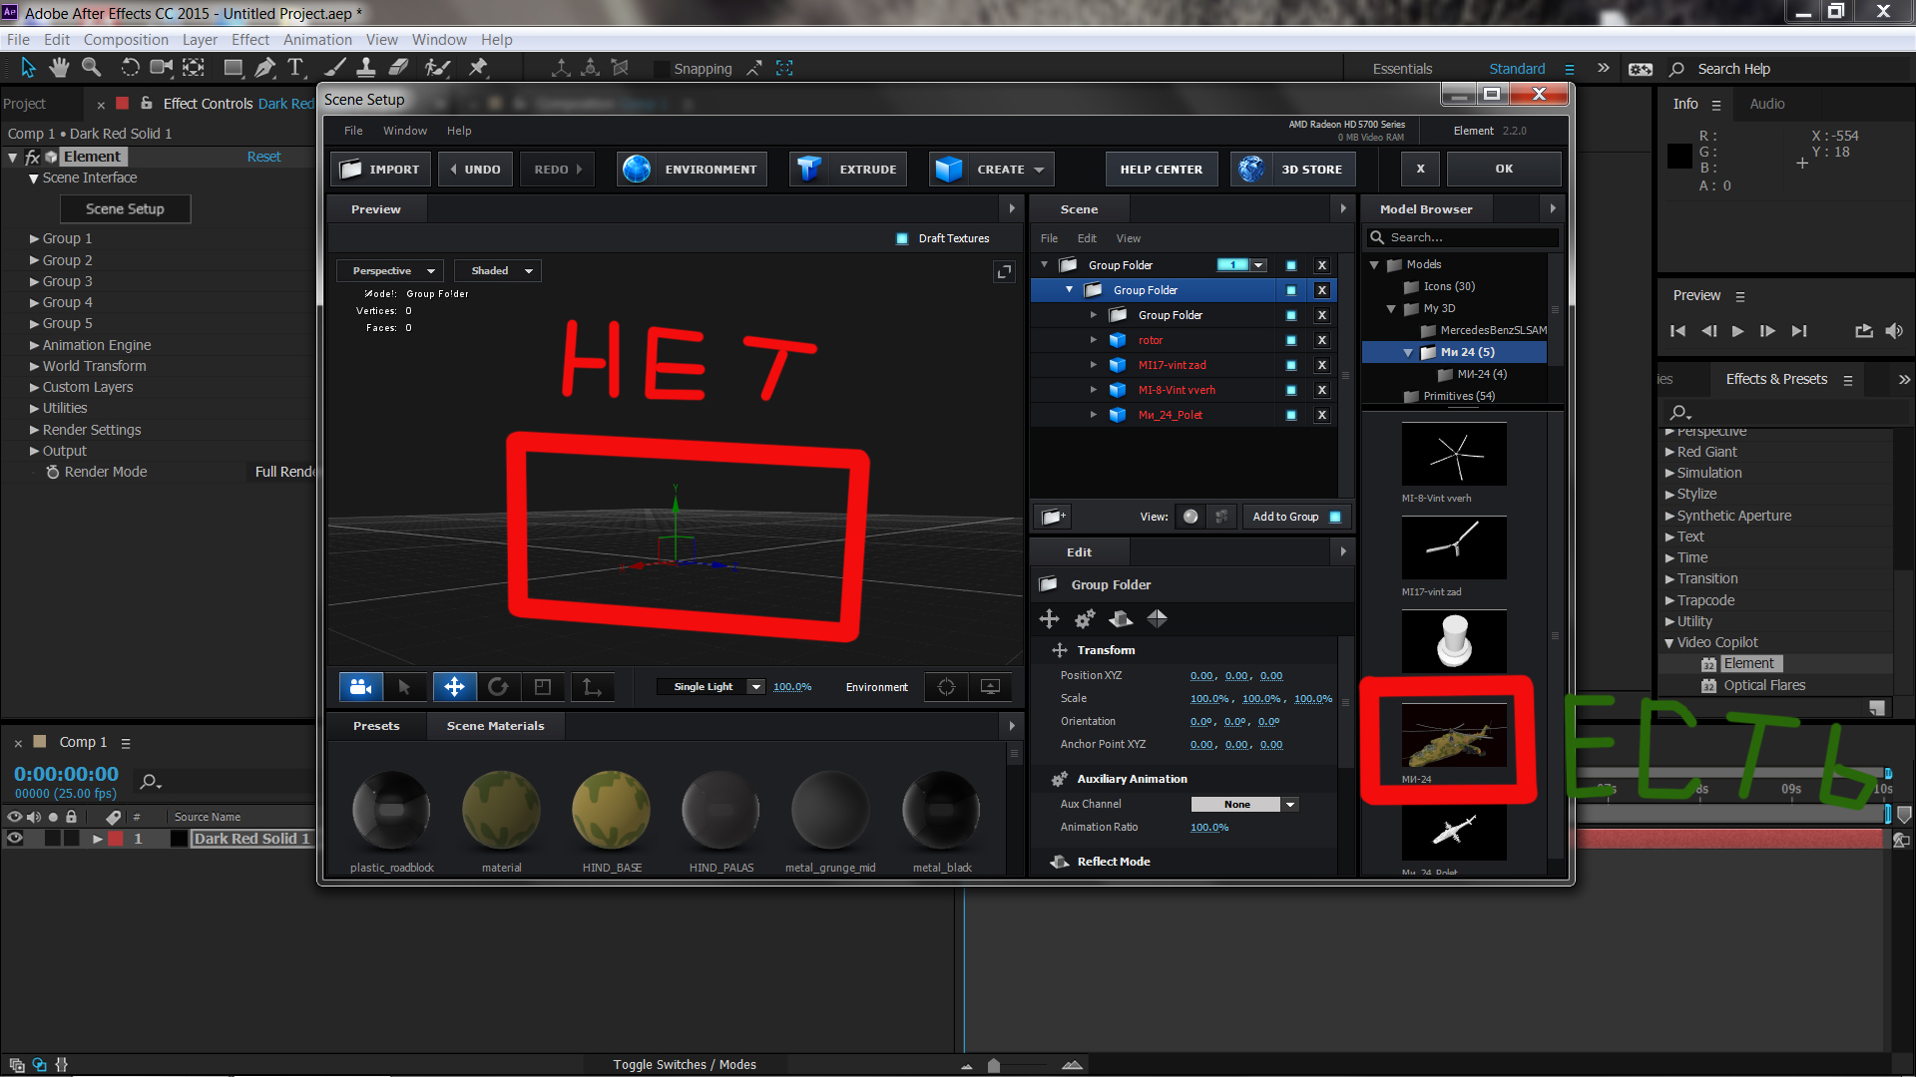The width and height of the screenshot is (1916, 1077).
Task: Toggle visibility of MI-8-Vint vverh model
Action: click(x=1291, y=391)
